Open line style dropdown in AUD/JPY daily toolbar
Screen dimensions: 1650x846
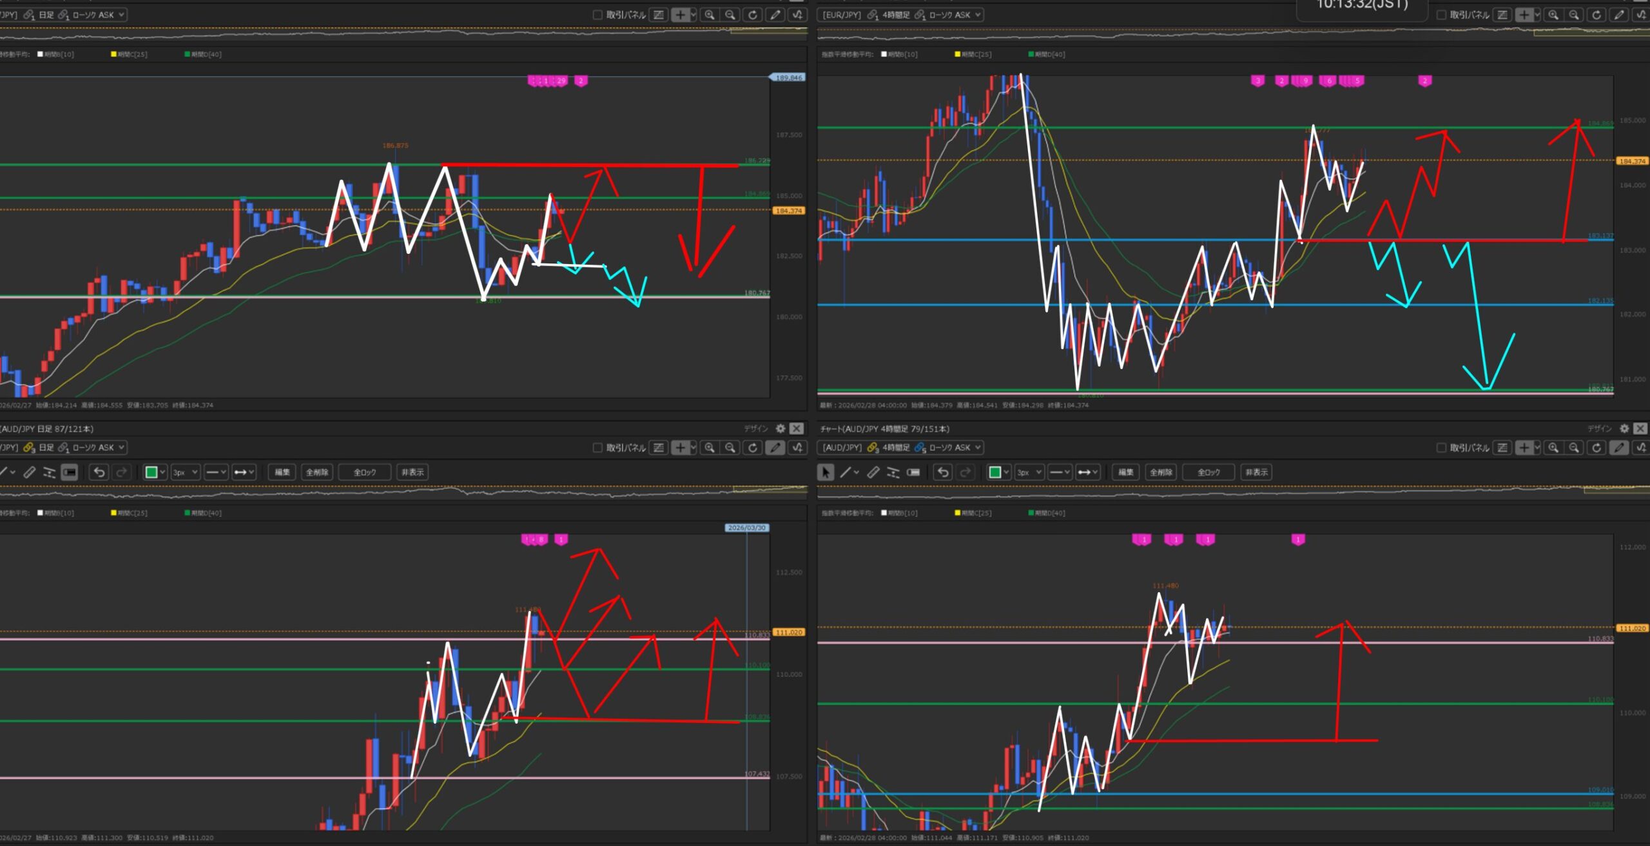point(216,472)
